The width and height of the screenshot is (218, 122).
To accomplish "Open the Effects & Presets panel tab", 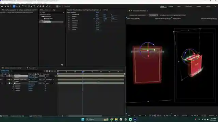I will click(x=44, y=10).
